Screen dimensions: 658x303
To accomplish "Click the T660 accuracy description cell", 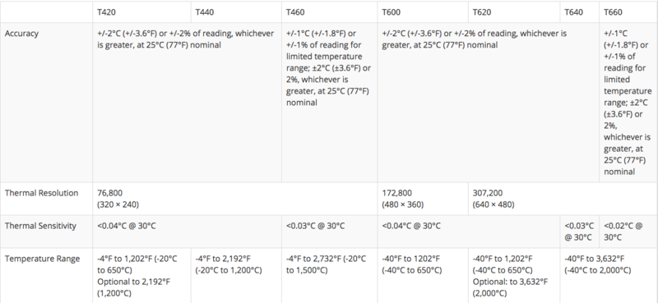I will coord(628,103).
